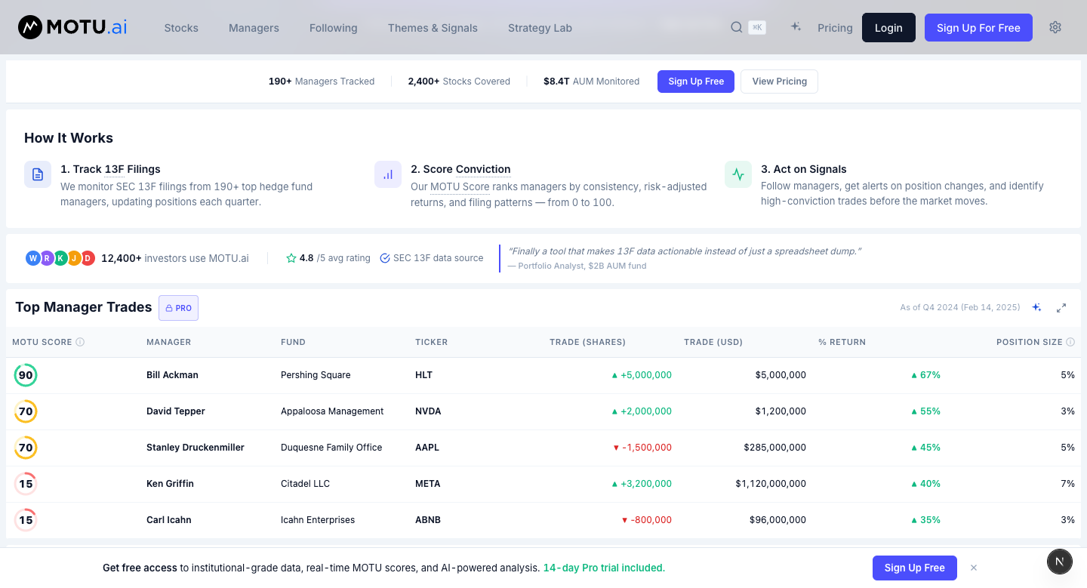Click Sign Up Free in bottom banner
The height and width of the screenshot is (588, 1087).
click(x=915, y=568)
